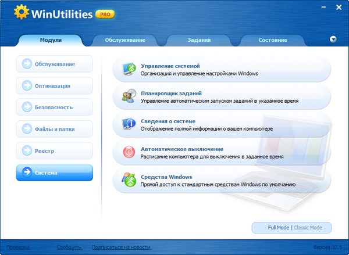Choose Оптимизация in the sidebar
The image size is (349, 255).
pyautogui.click(x=54, y=85)
